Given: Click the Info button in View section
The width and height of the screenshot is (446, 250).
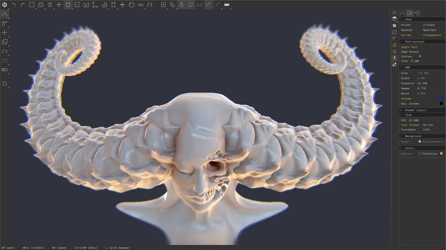Looking at the screenshot, I should click(426, 130).
